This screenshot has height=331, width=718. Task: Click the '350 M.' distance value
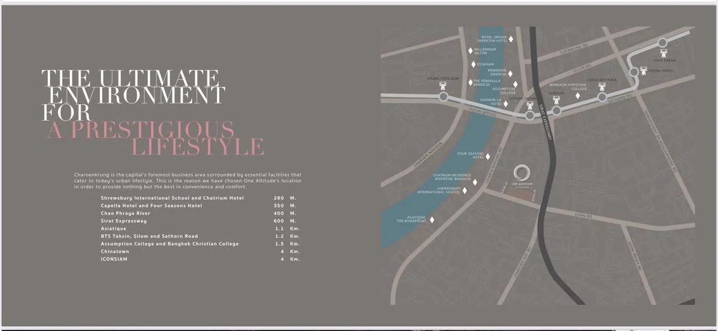pos(285,206)
